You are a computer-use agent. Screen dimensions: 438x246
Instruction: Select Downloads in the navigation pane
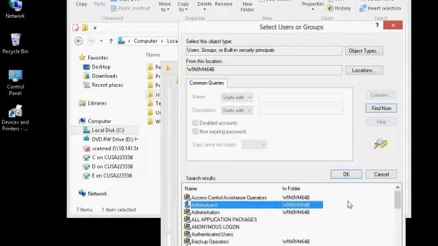pyautogui.click(x=101, y=76)
